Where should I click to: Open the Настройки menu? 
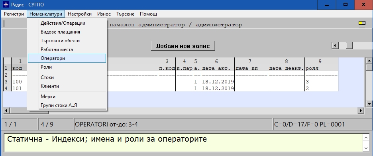coord(79,14)
